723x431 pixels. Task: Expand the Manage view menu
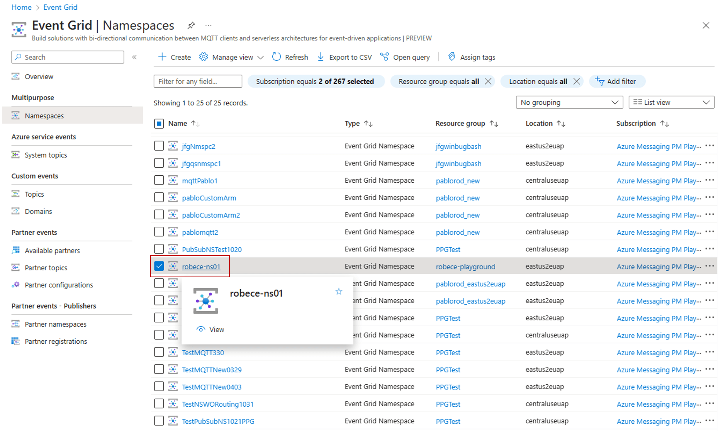pyautogui.click(x=231, y=57)
